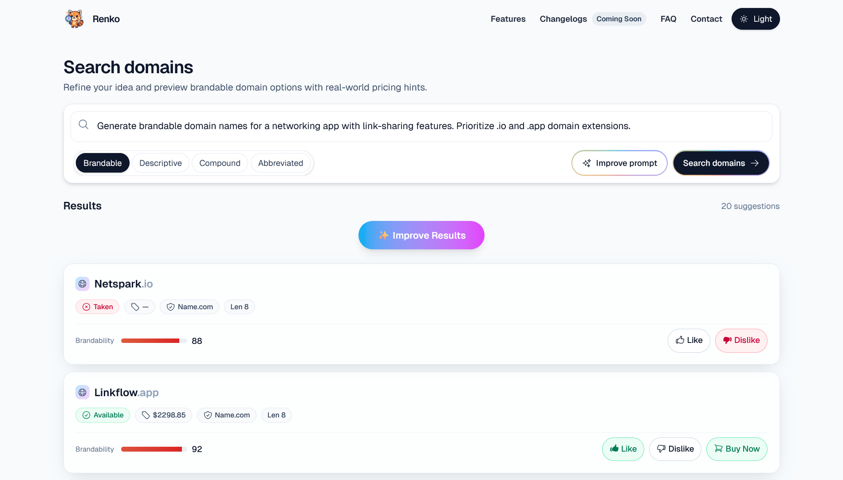The width and height of the screenshot is (843, 480).
Task: Focus the domain idea prompt field
Action: point(421,126)
